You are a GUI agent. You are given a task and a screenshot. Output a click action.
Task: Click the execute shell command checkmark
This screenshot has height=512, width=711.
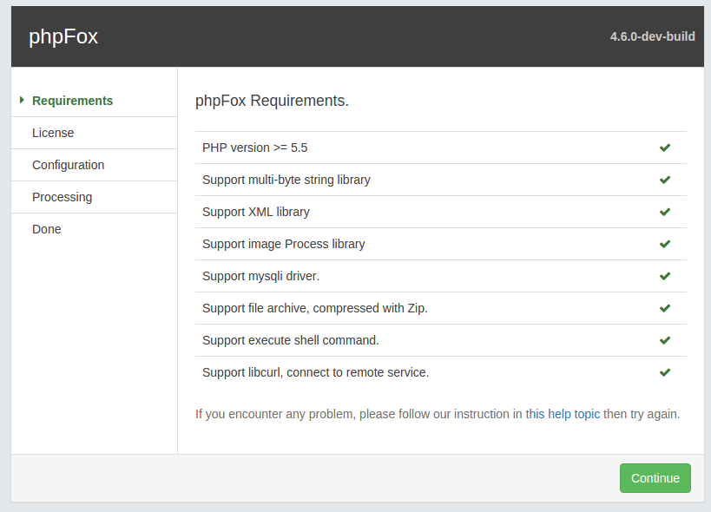(665, 341)
